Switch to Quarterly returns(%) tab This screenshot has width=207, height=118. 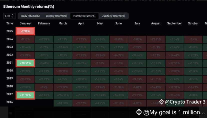point(113,16)
